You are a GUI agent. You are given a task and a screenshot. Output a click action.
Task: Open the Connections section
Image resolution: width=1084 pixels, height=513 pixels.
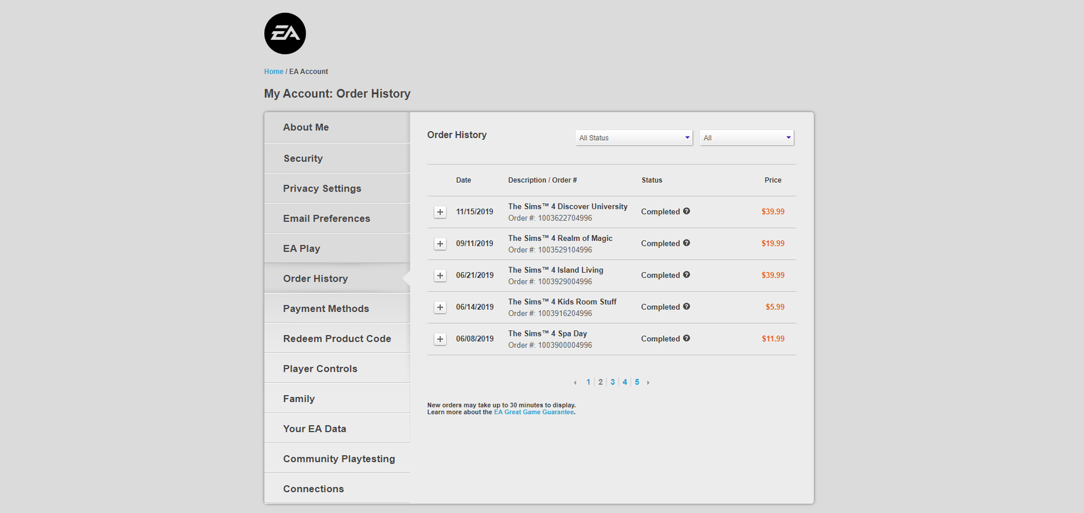tap(337, 489)
